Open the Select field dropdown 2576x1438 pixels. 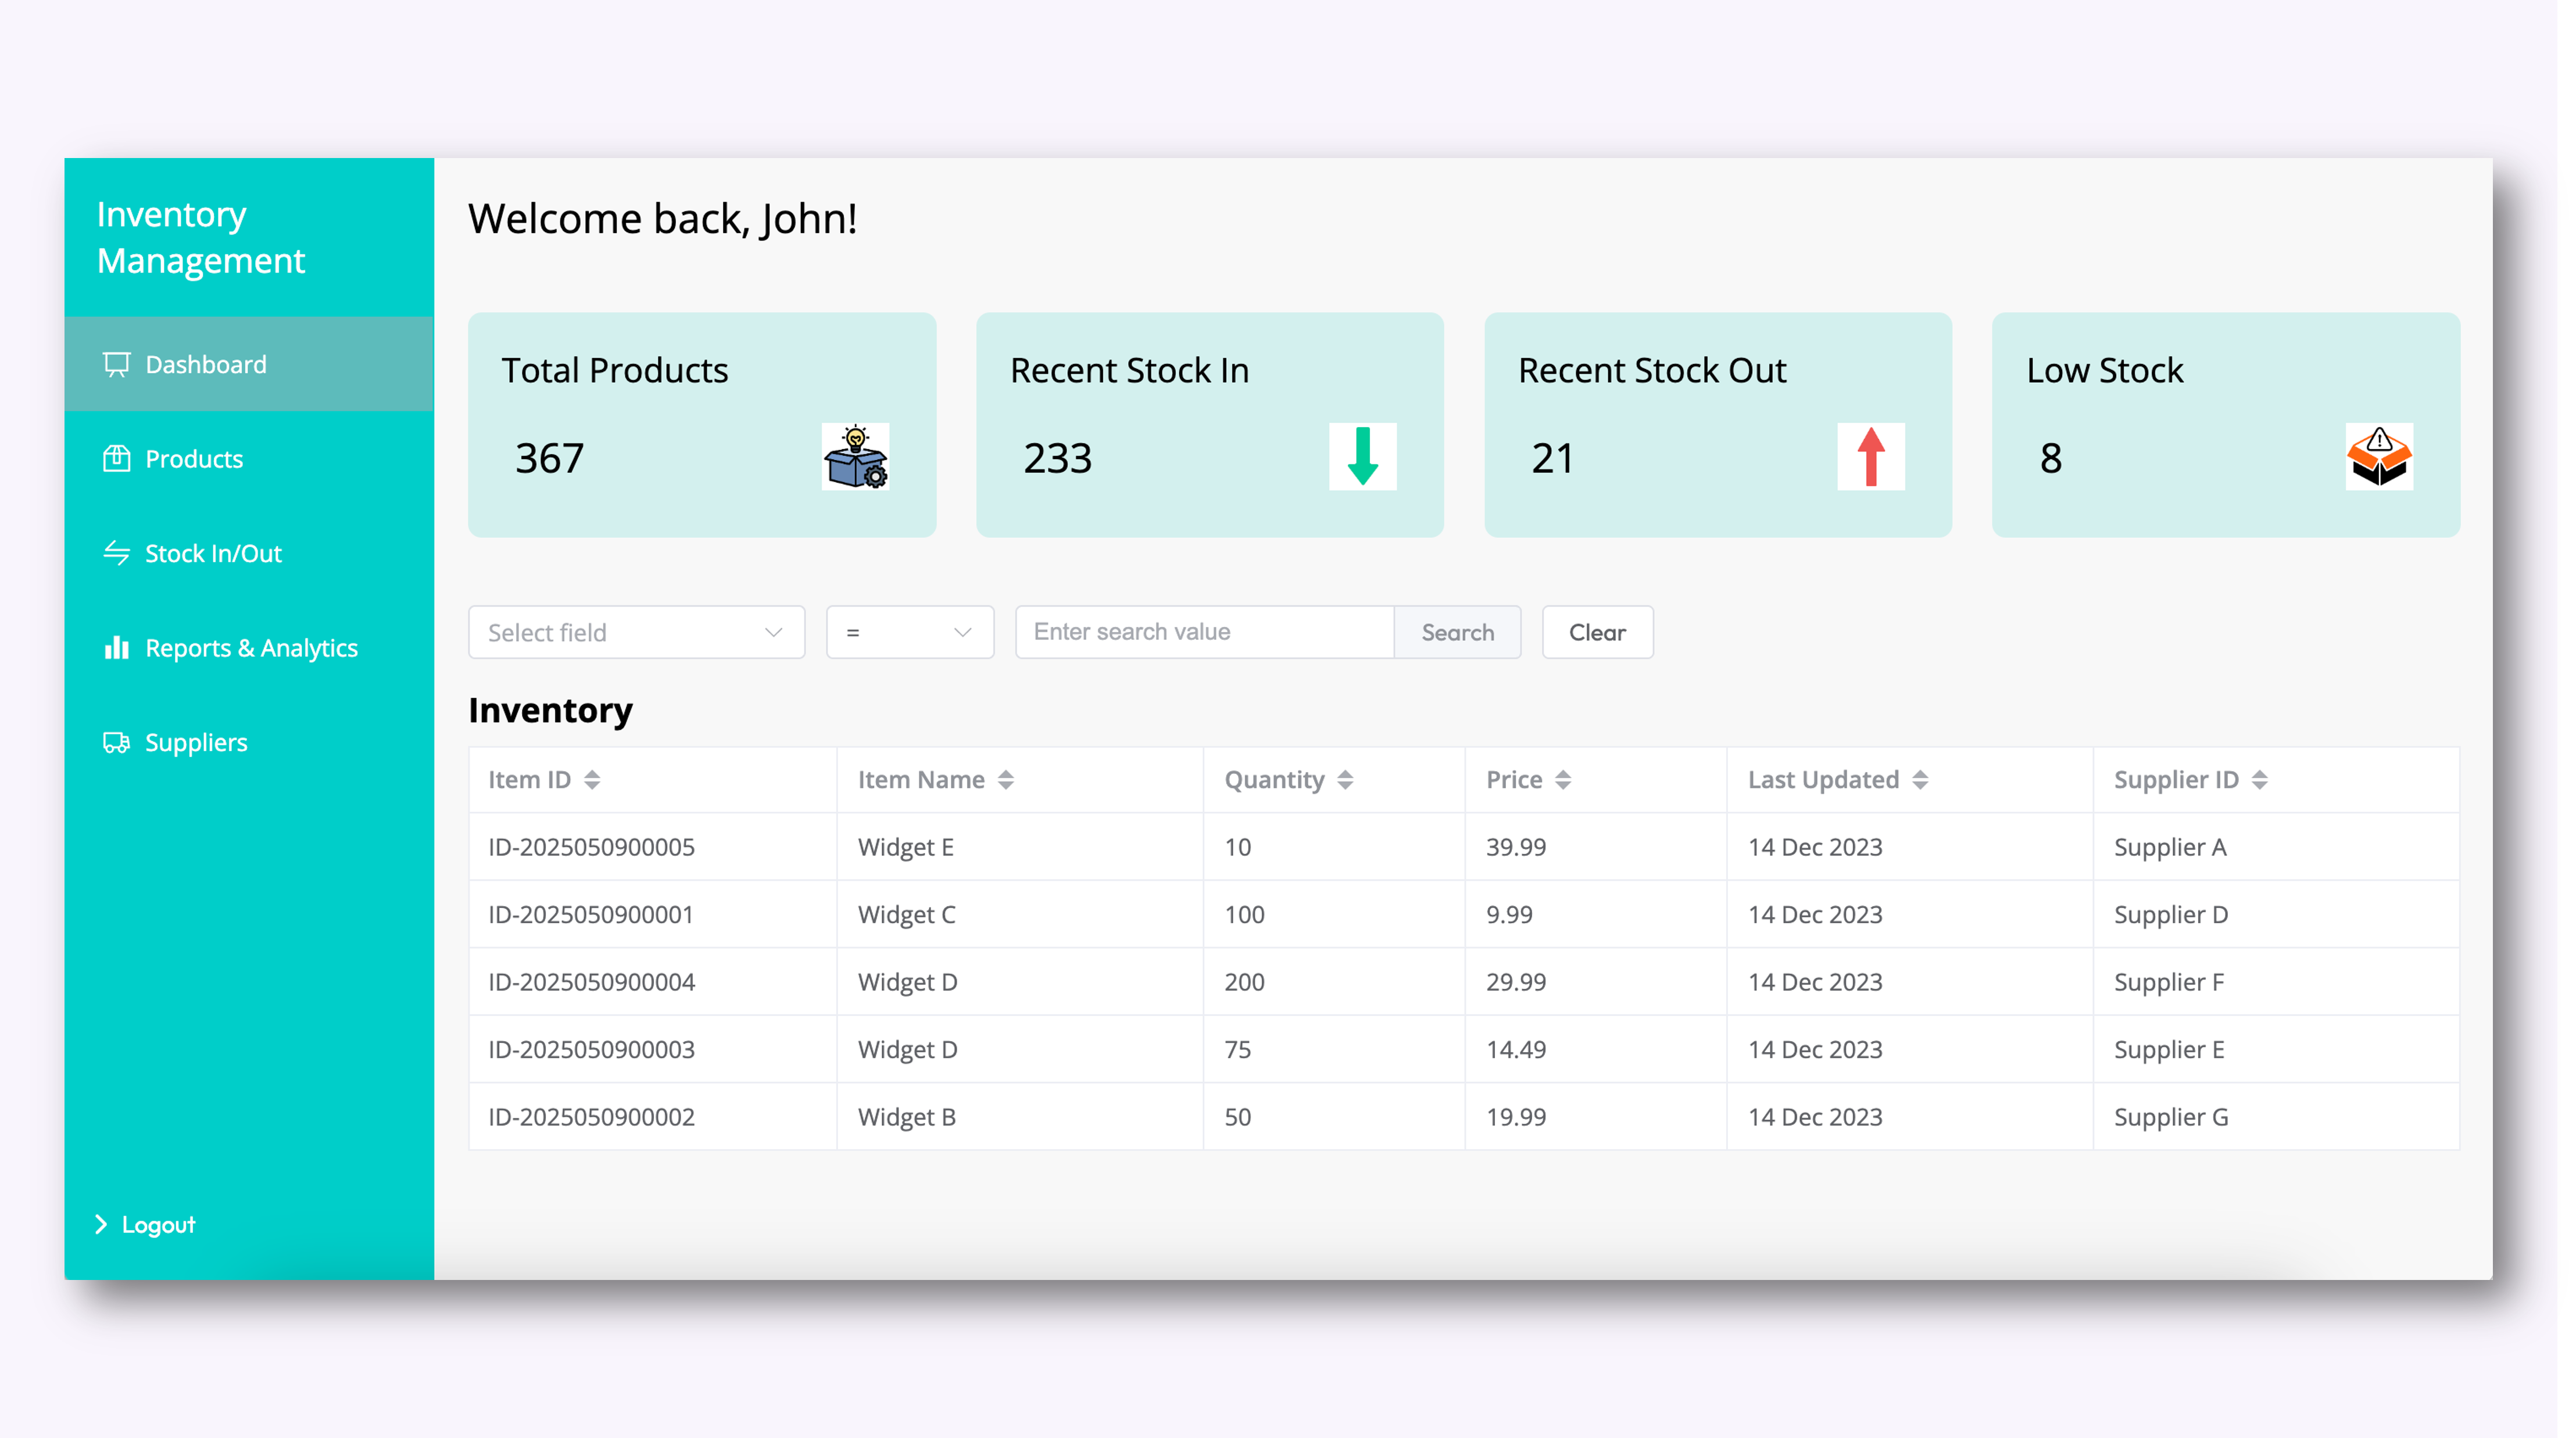point(636,632)
